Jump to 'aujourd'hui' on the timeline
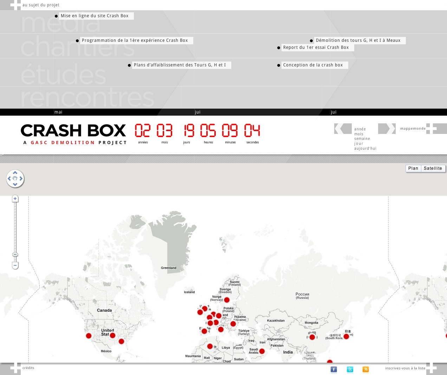Screen dimensions: 447x375 coord(365,149)
